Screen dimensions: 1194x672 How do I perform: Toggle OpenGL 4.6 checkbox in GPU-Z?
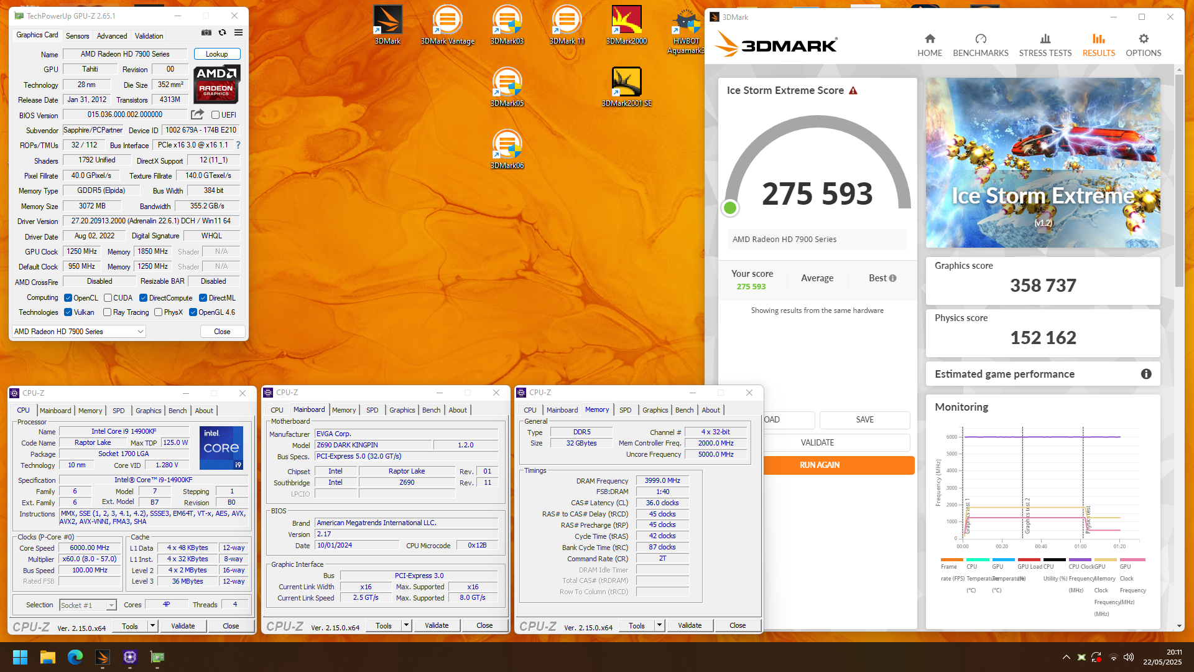click(193, 312)
